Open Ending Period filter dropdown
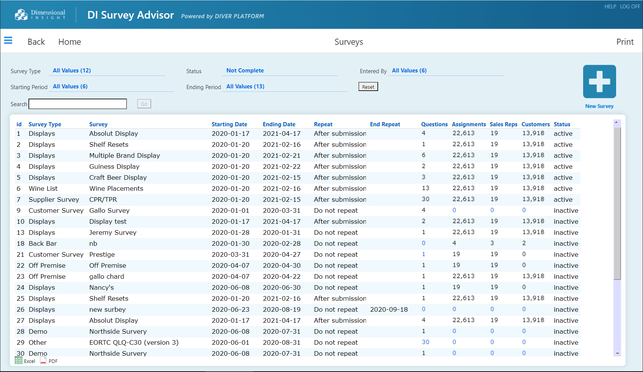Viewport: 643px width, 372px height. 245,86
